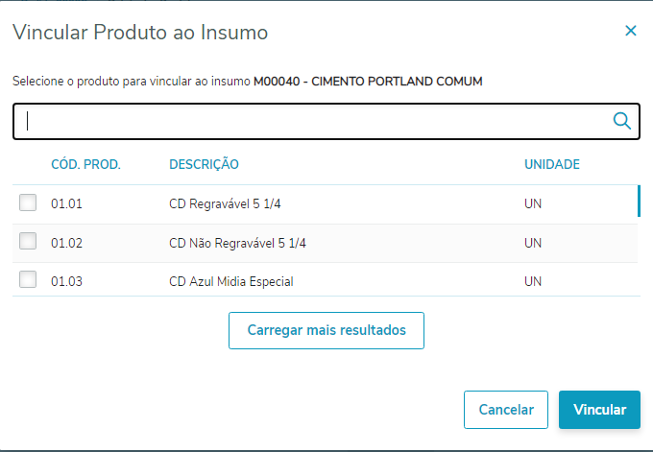Click the search magnifier icon
653x452 pixels.
pos(621,121)
